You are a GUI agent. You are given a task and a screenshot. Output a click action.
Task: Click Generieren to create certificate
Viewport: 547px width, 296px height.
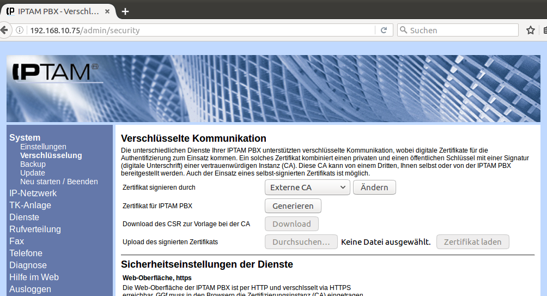(x=293, y=206)
